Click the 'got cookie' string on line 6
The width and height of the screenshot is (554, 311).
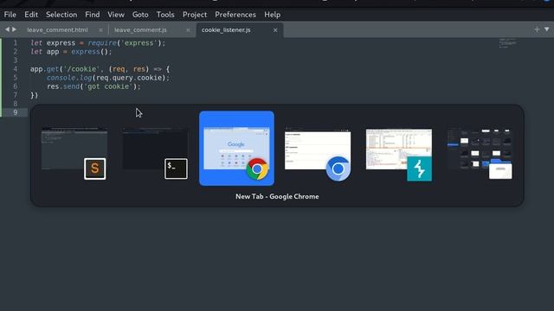click(108, 86)
